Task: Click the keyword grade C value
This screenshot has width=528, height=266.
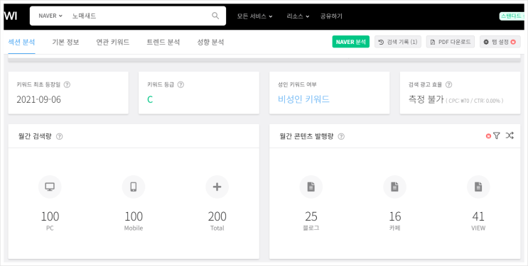Action: click(x=150, y=99)
